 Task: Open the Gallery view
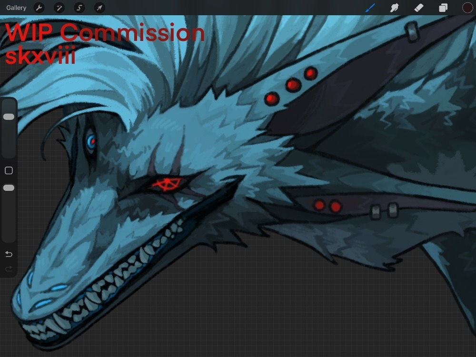[x=16, y=8]
